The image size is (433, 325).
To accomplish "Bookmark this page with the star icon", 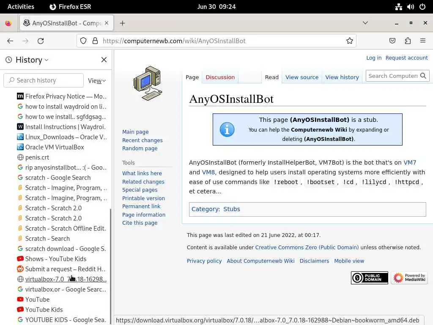I will click(x=350, y=41).
